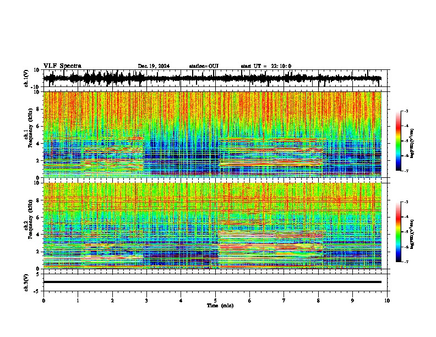The image size is (436, 337).
Task: Click the '-6' label on ch.2 colorbar
Action: (x=406, y=247)
